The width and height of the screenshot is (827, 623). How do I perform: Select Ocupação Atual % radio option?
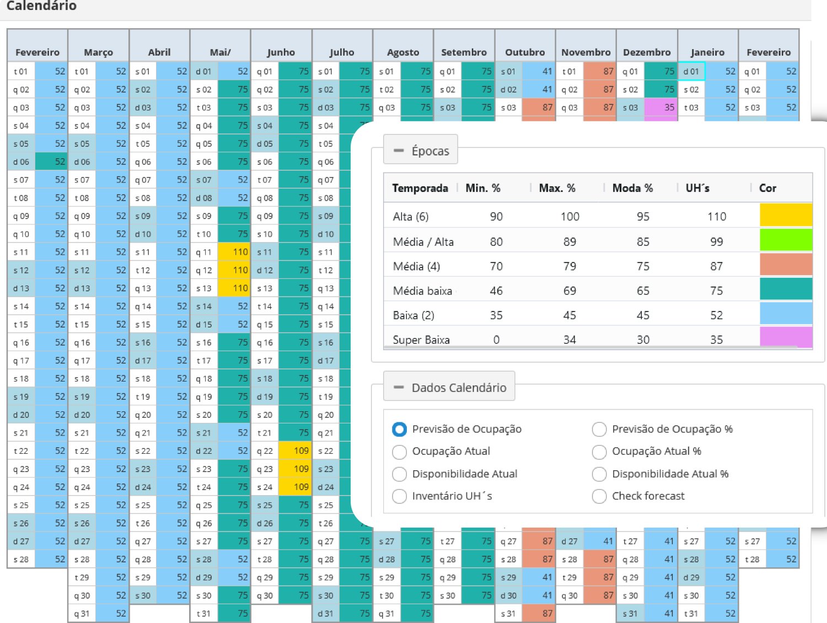(x=599, y=452)
